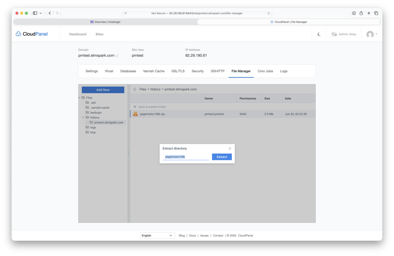Select the tmp folder in tree
Viewport: 394px width, 256px height.
(93, 132)
